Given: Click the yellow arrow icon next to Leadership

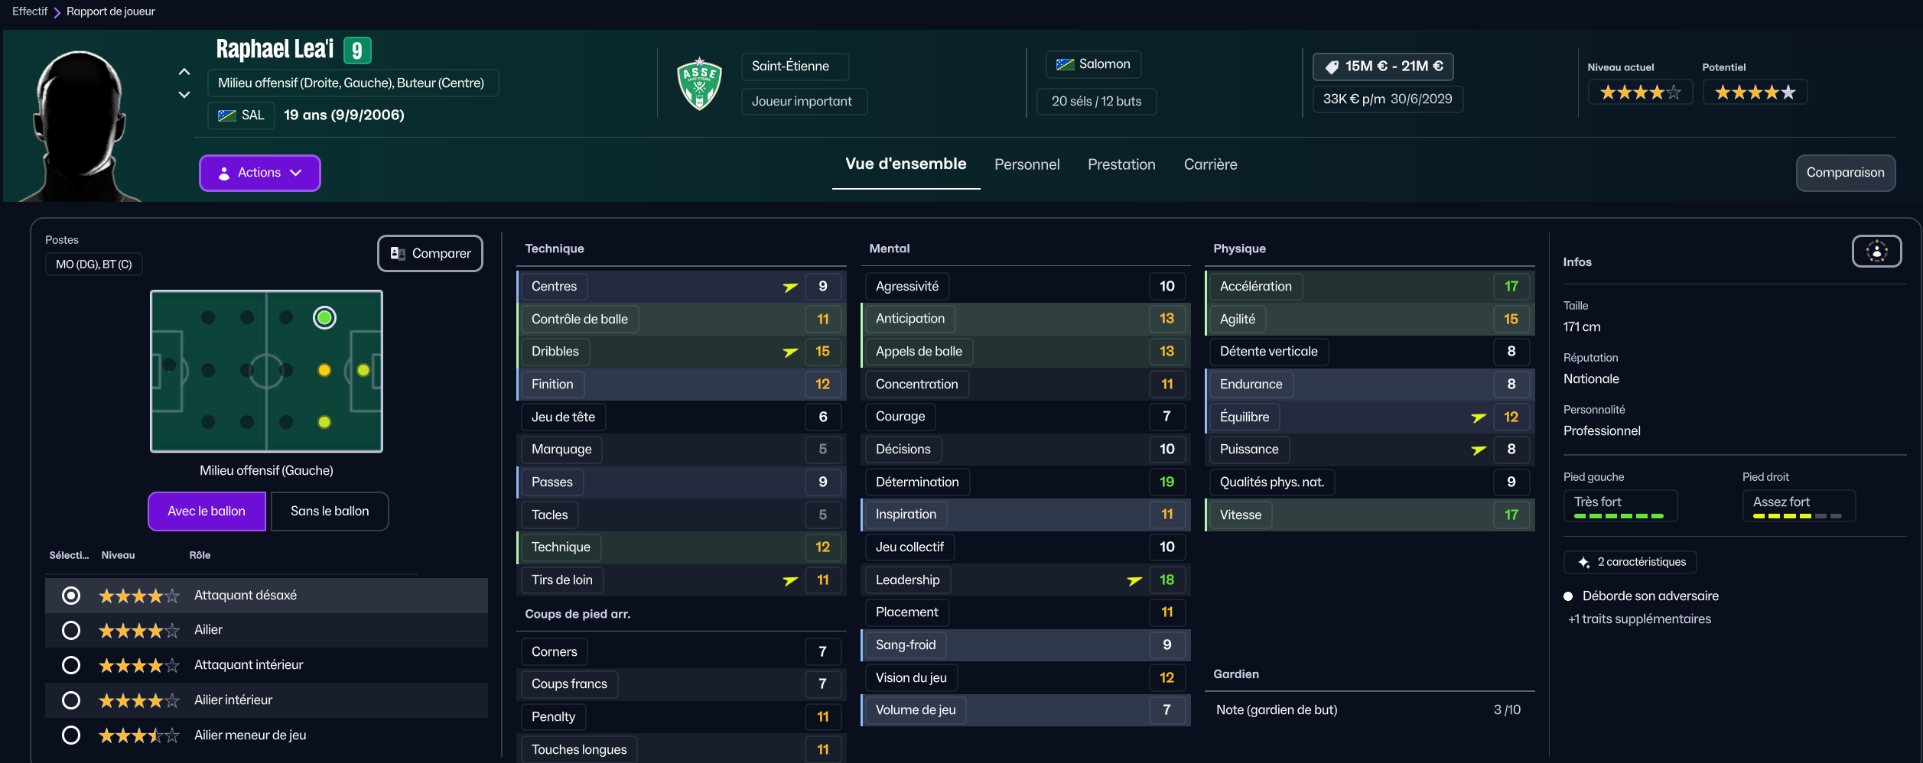Looking at the screenshot, I should 1134,580.
